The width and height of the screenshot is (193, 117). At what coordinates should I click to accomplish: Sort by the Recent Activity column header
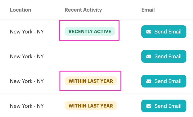click(83, 10)
